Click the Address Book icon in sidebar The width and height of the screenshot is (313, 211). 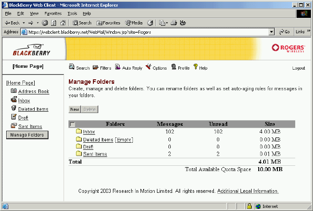pos(14,91)
